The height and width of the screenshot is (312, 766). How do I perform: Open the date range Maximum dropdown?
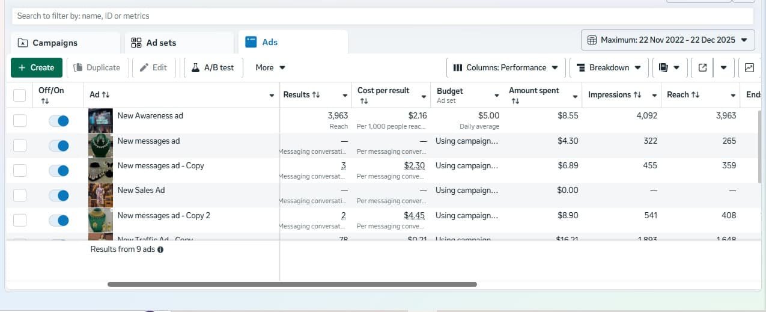(668, 40)
